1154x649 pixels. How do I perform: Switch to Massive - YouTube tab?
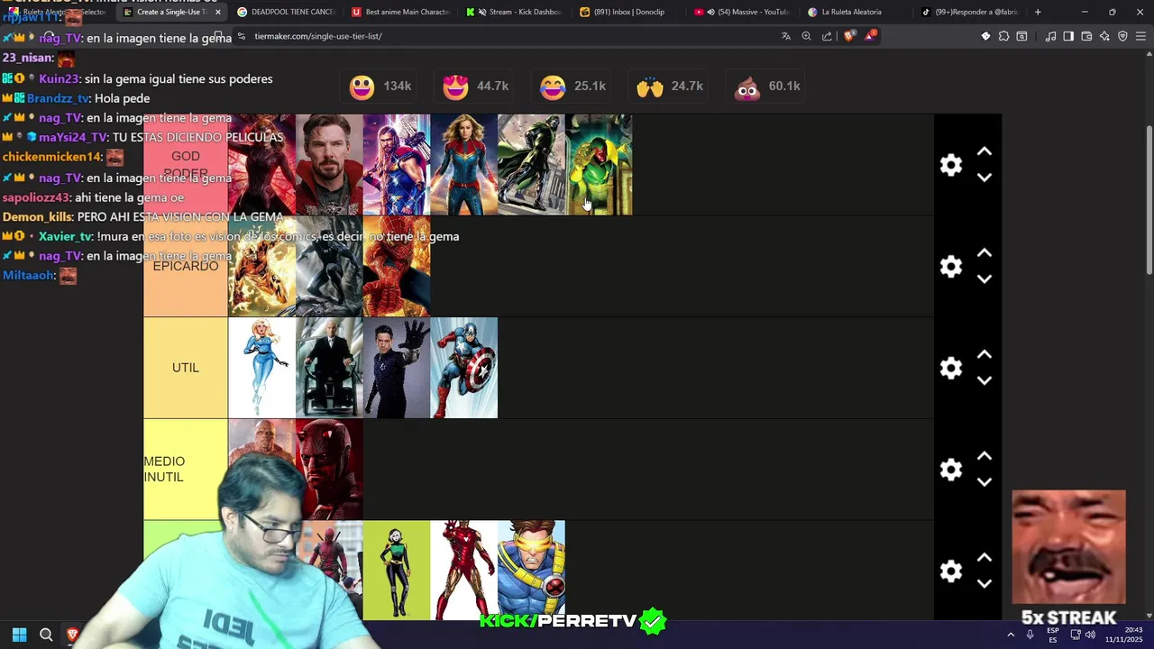744,12
